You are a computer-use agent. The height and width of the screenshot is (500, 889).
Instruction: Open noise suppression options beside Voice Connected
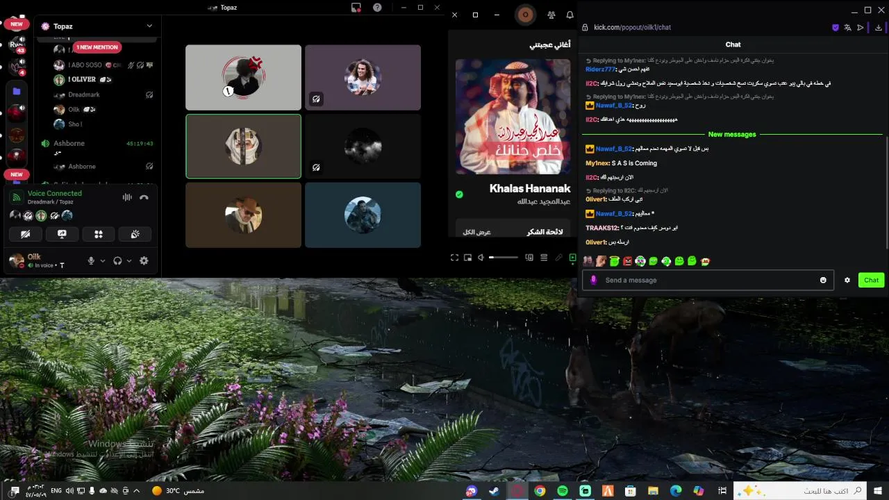click(127, 197)
